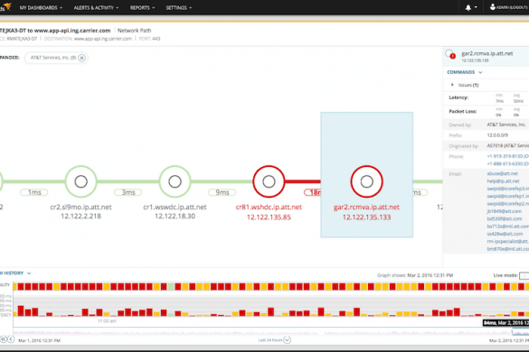Click destination www.app-api.ing.carrier.com
529x352 pixels.
(x=103, y=39)
